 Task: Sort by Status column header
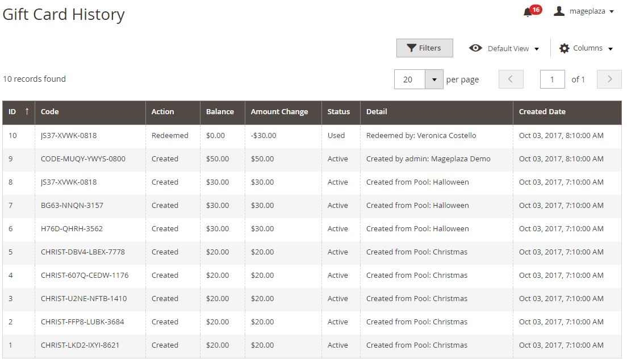pos(338,112)
